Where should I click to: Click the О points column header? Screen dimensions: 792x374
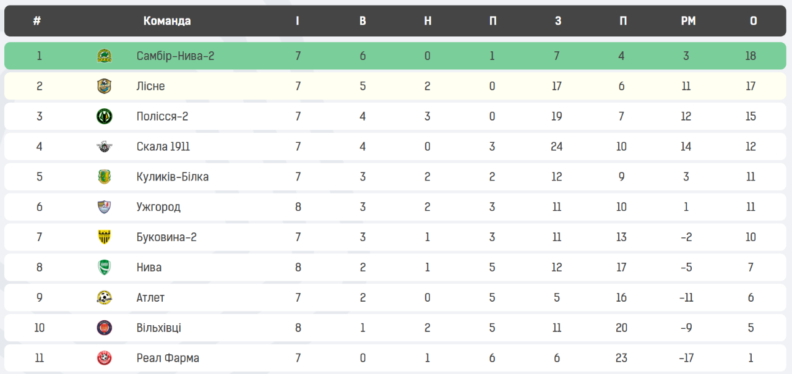point(753,21)
